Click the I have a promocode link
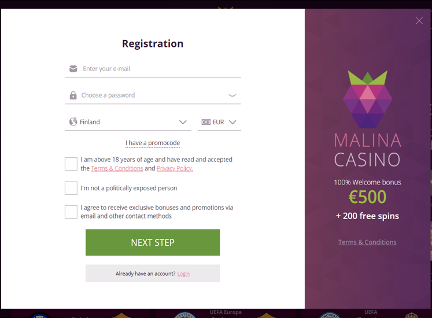The height and width of the screenshot is (318, 432). tap(153, 143)
